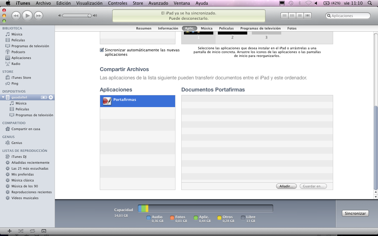Click the Añadir… button
The width and height of the screenshot is (378, 236).
coord(286,186)
